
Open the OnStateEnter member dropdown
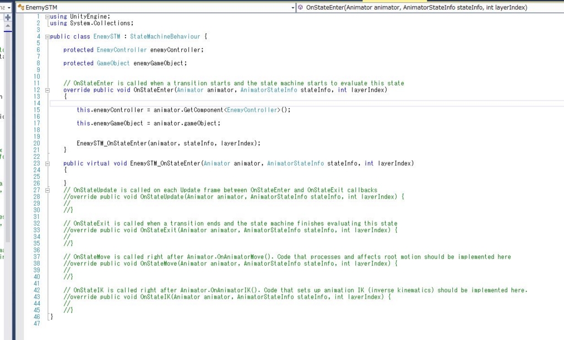pyautogui.click(x=430, y=7)
